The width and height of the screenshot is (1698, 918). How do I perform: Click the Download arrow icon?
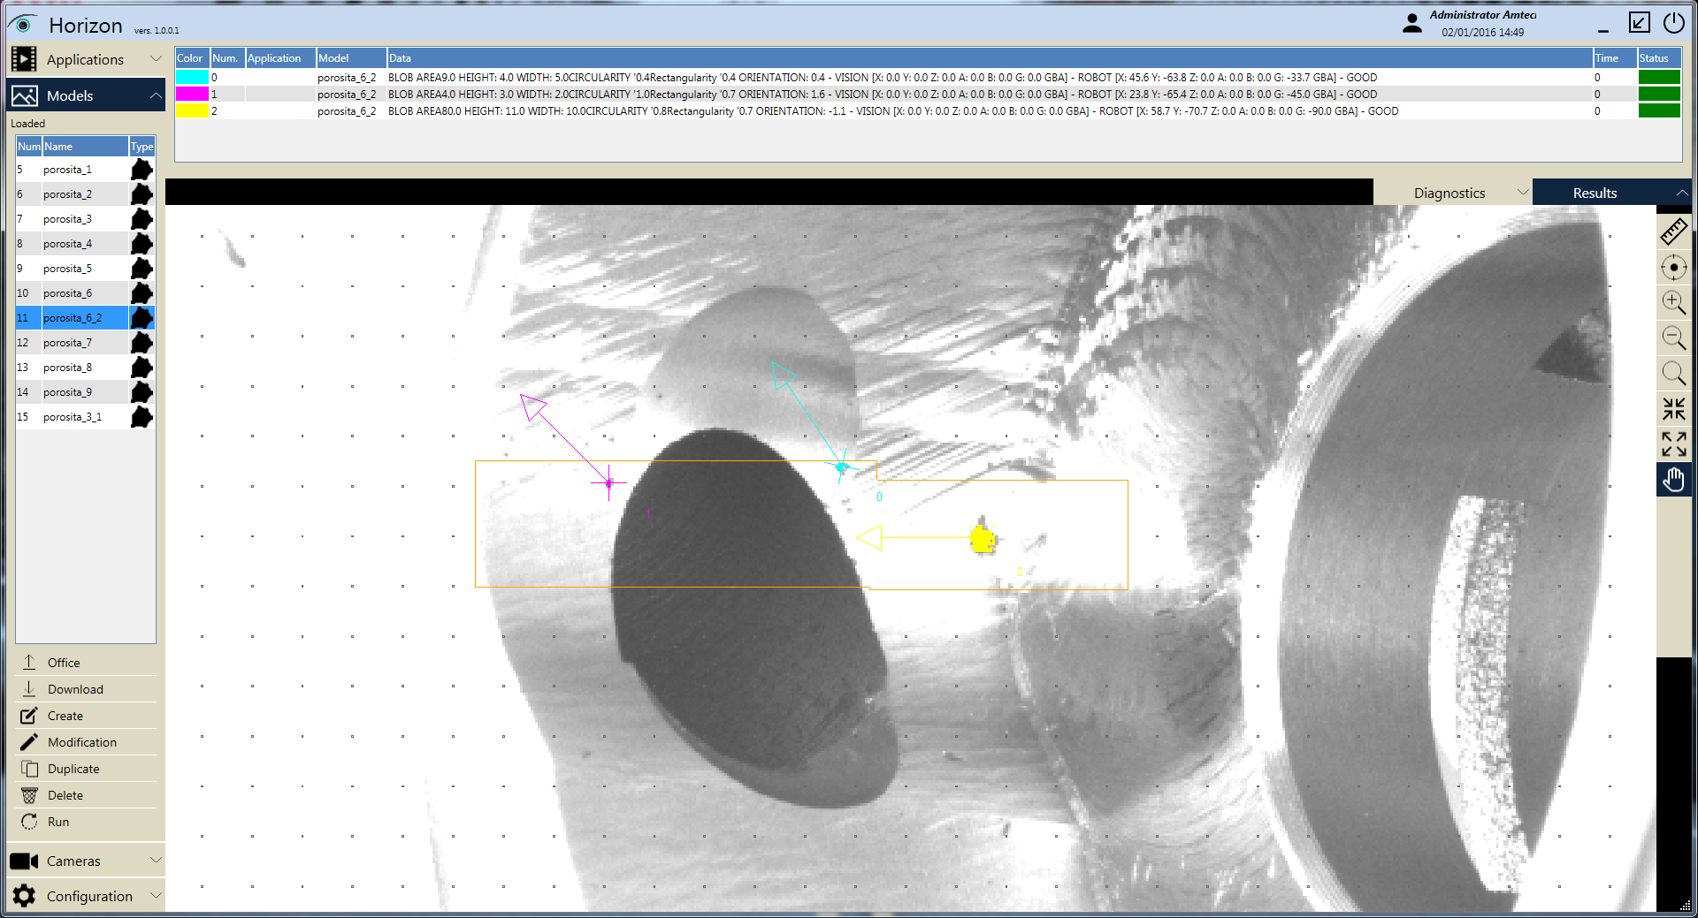pyautogui.click(x=29, y=688)
